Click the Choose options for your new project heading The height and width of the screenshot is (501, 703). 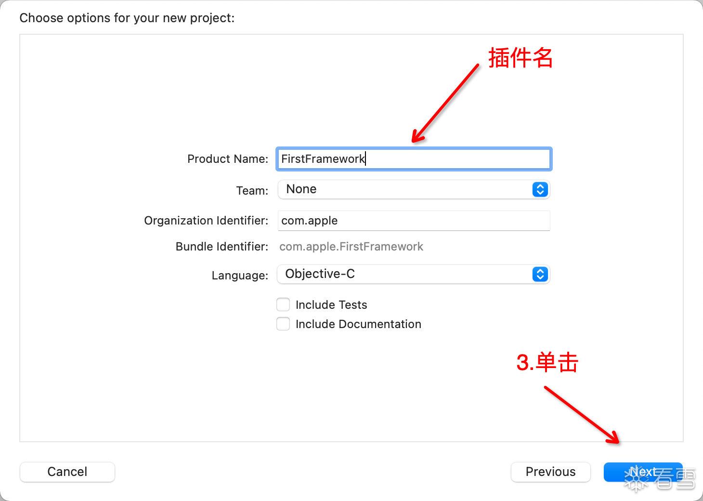(x=127, y=18)
